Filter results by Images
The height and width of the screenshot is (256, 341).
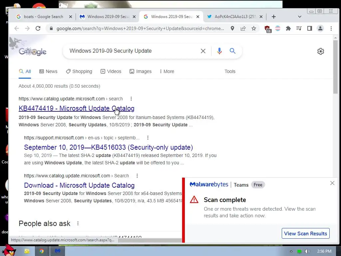point(141,71)
